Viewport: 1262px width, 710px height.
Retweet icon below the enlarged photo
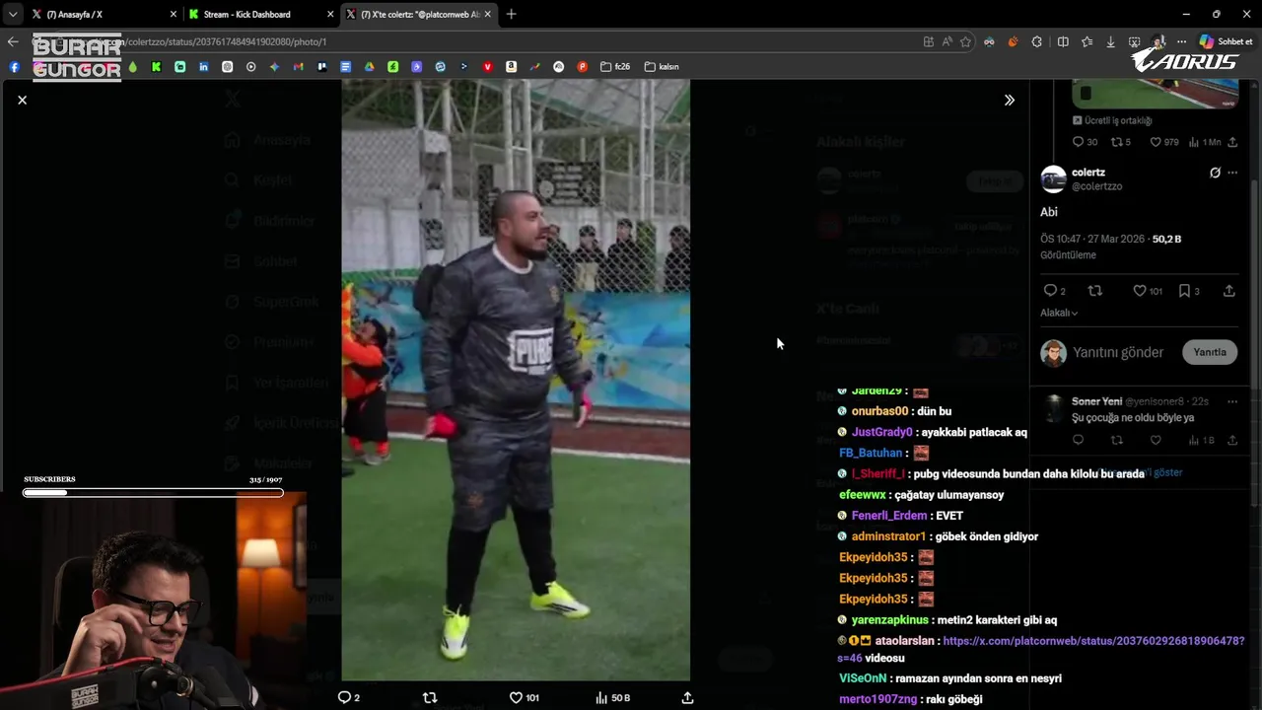[x=430, y=697]
